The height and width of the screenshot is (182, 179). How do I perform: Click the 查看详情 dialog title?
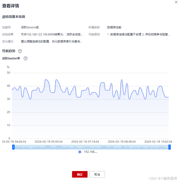(x=11, y=6)
